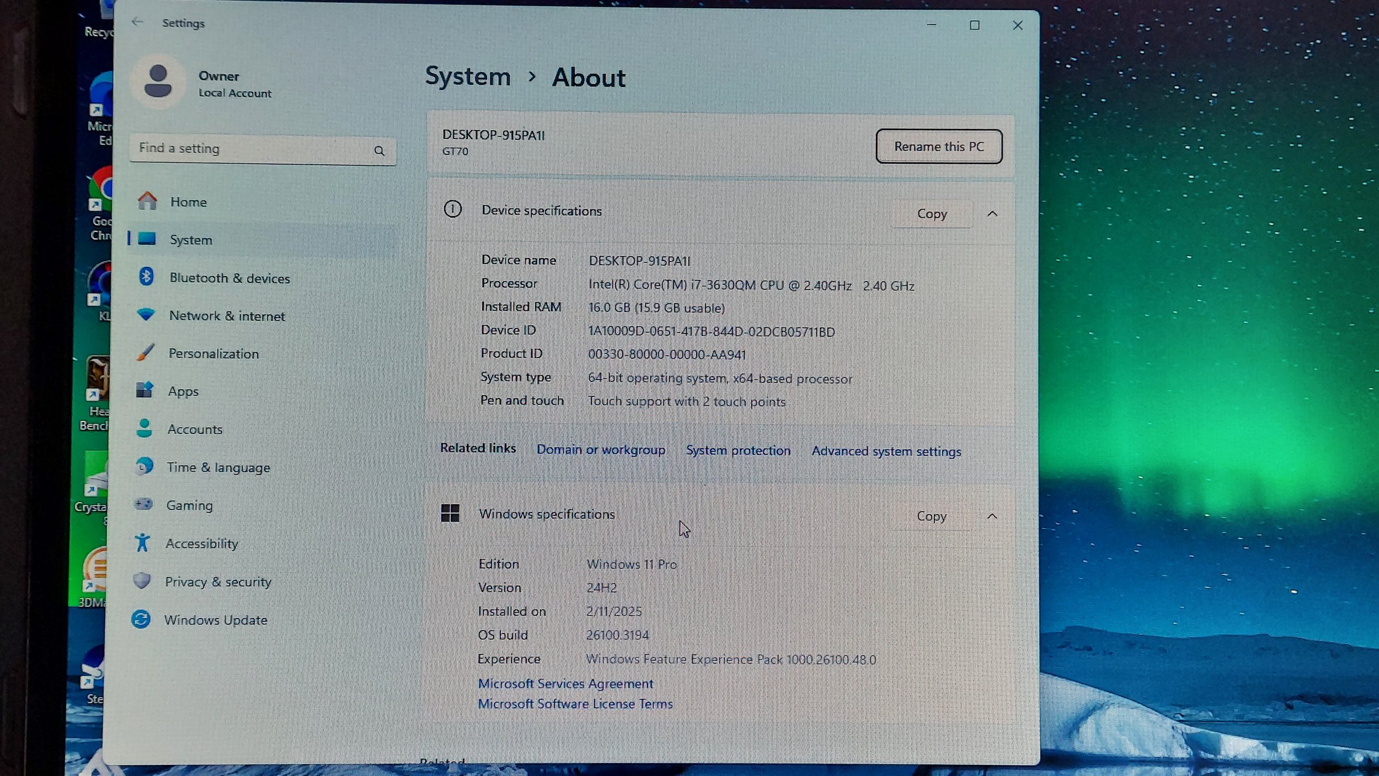Select the Installed RAM 16.0 GB text
This screenshot has height=776, width=1379.
656,308
